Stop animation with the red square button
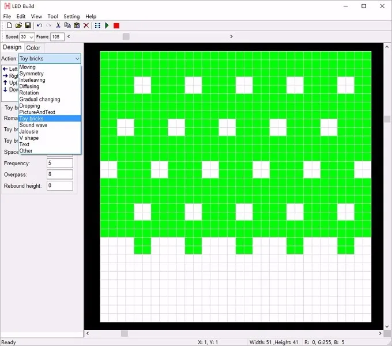This screenshot has width=392, height=346. (116, 25)
